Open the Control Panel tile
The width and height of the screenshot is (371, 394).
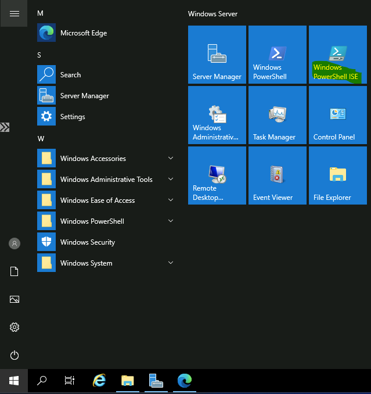coord(337,115)
